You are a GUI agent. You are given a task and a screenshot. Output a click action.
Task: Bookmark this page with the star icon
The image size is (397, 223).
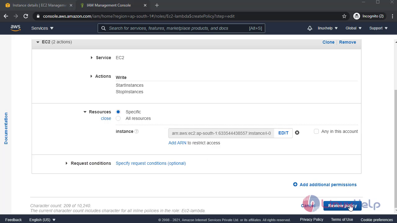coord(344,16)
